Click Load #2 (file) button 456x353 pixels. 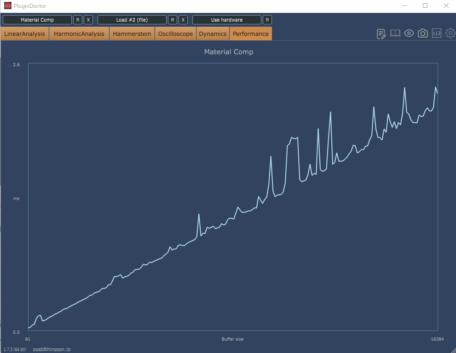132,20
